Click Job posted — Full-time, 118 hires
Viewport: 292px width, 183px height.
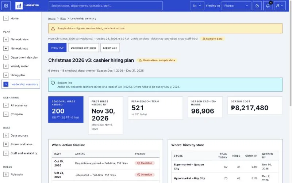click(x=95, y=175)
